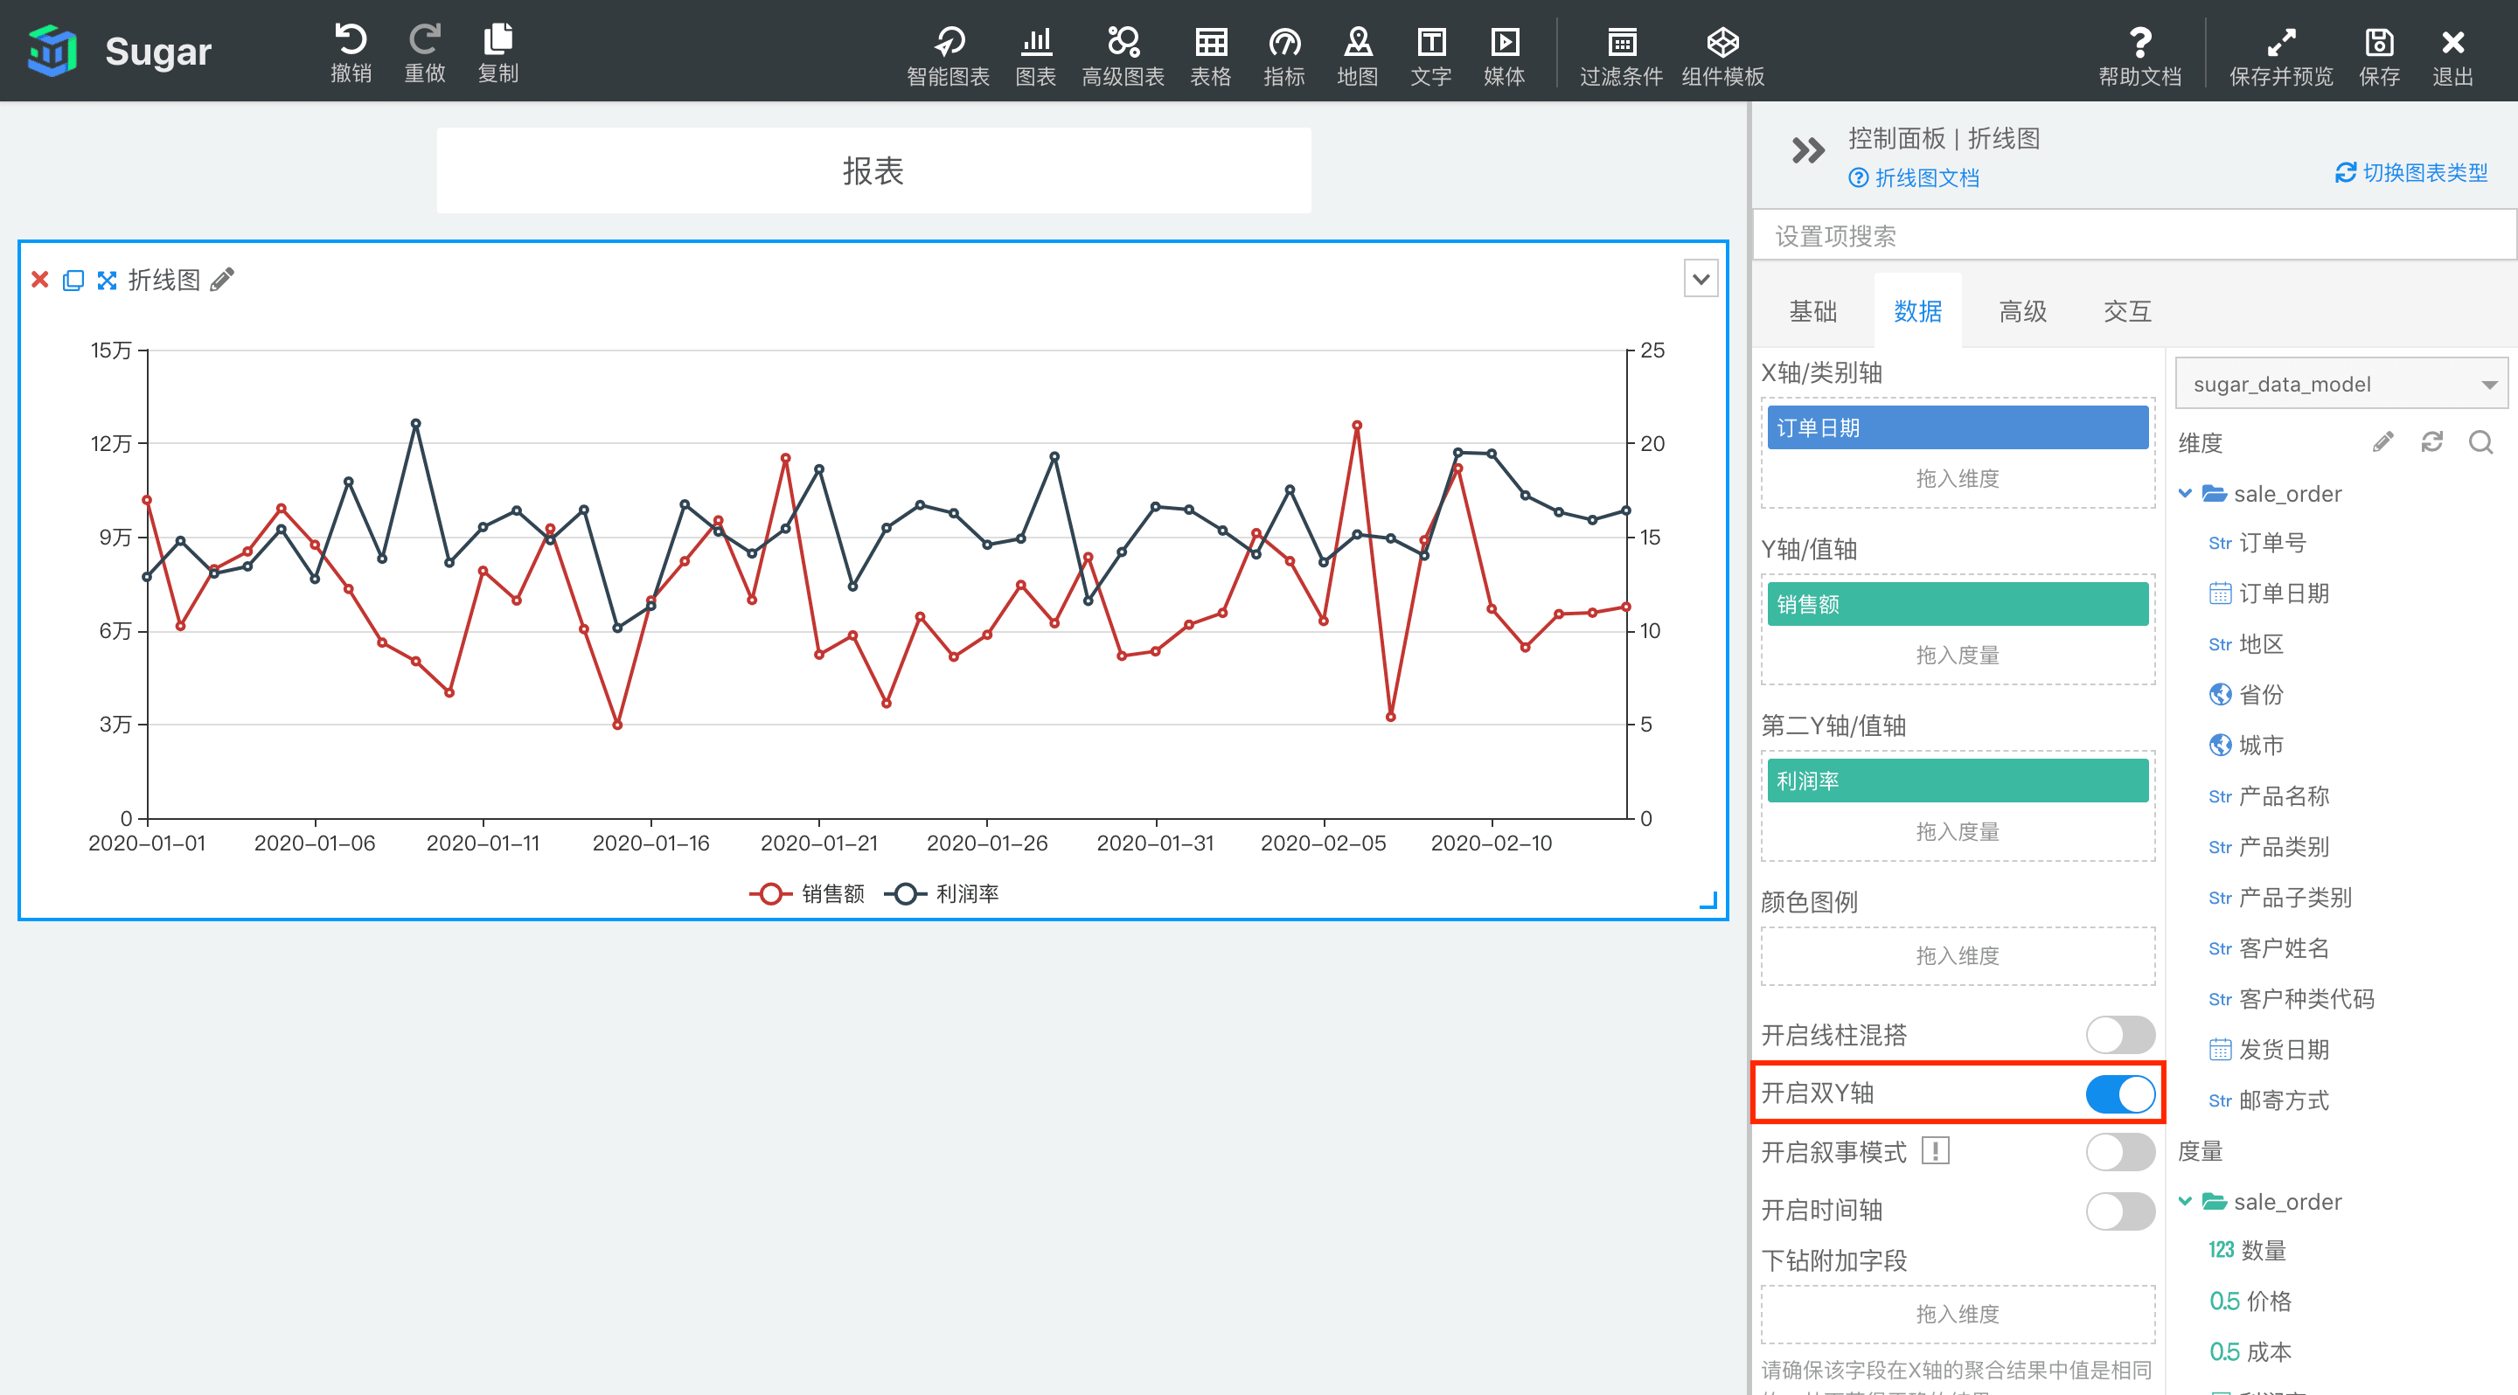The image size is (2518, 1395).
Task: Select the 价格 measure
Action: pyautogui.click(x=2250, y=1301)
